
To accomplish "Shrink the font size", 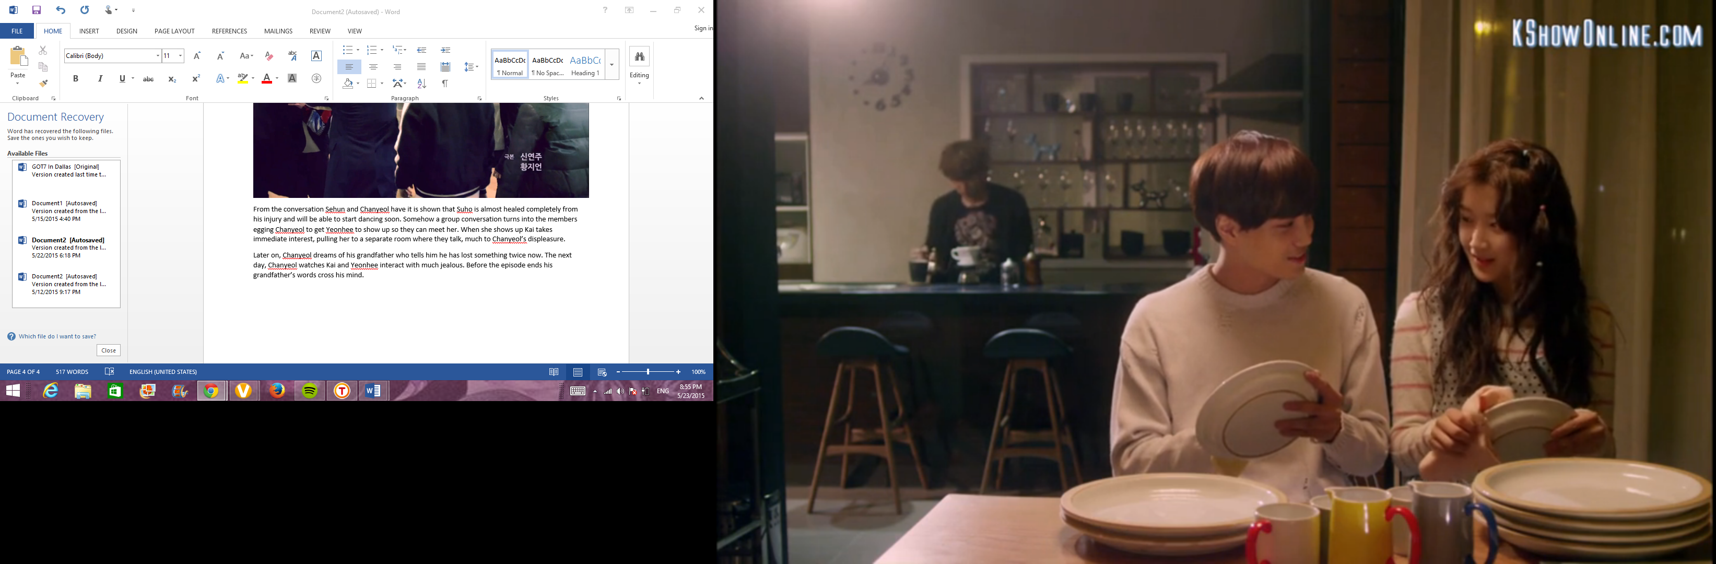I will click(220, 56).
